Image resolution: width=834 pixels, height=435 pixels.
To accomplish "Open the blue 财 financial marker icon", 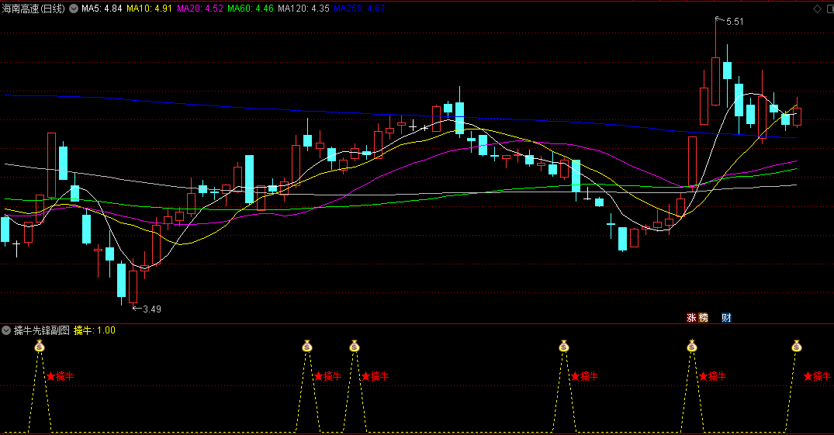I will [x=726, y=317].
